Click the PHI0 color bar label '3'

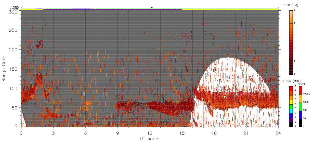pos(295,10)
